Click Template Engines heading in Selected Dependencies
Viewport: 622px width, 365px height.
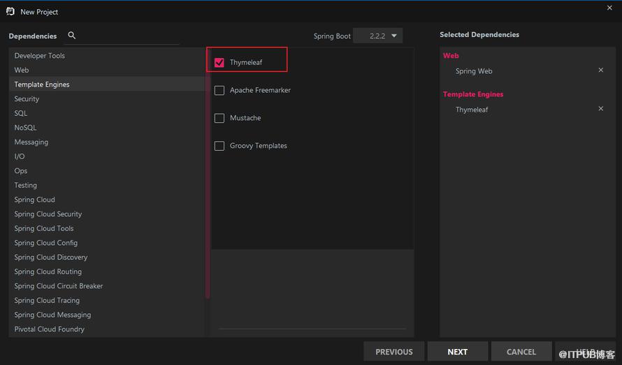pyautogui.click(x=473, y=94)
